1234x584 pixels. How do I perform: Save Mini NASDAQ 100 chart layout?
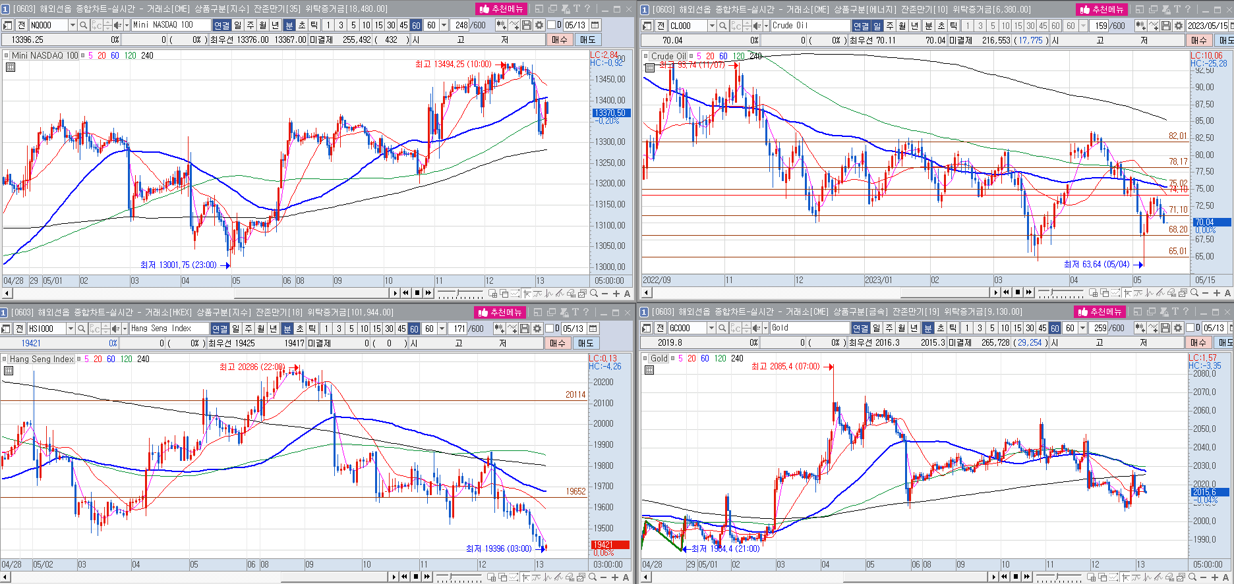[x=526, y=25]
